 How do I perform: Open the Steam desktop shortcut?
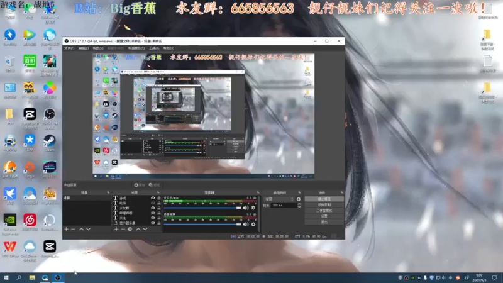(x=50, y=143)
